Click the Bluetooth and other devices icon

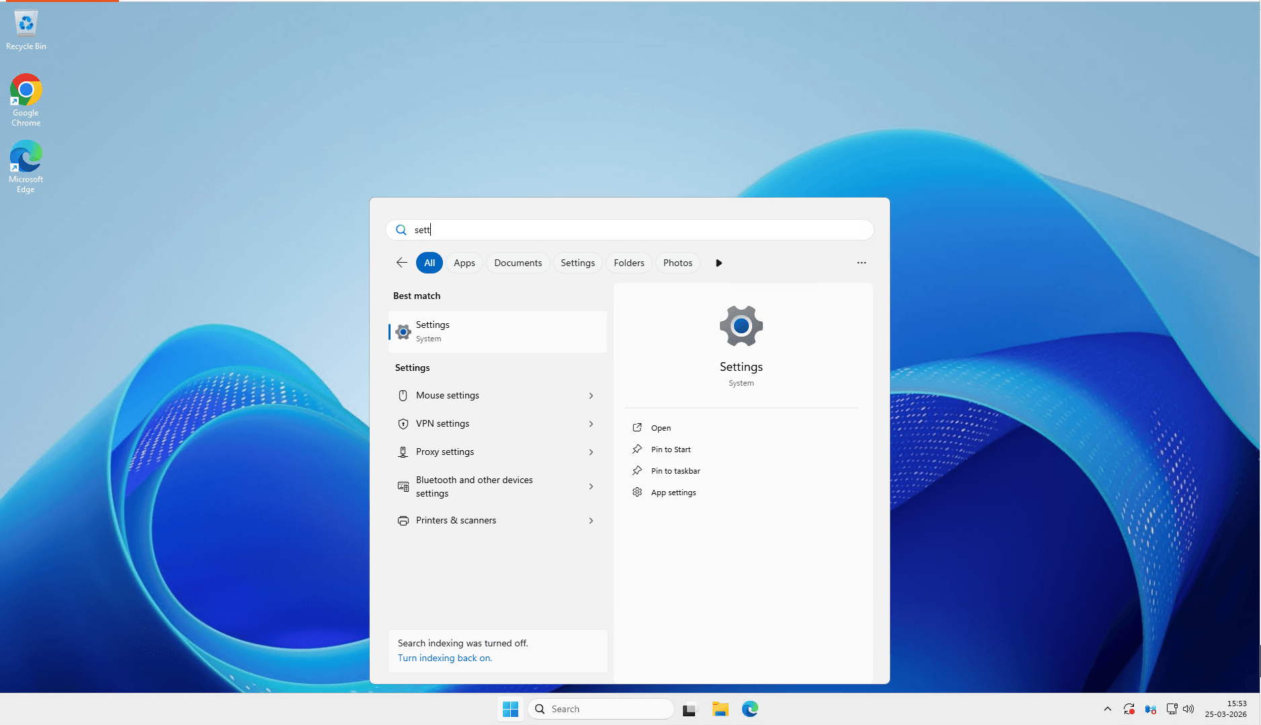403,486
